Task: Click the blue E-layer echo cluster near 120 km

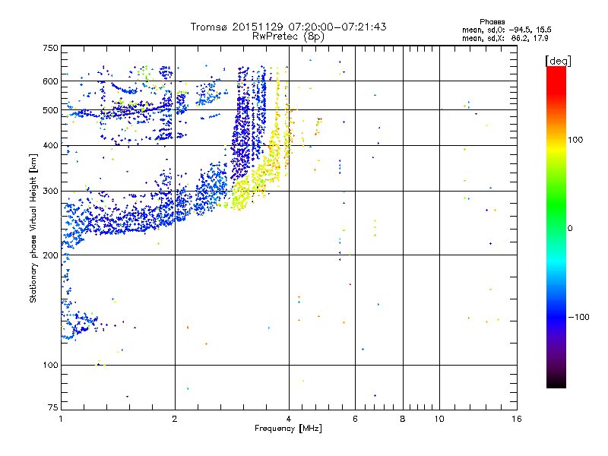Action: point(78,325)
